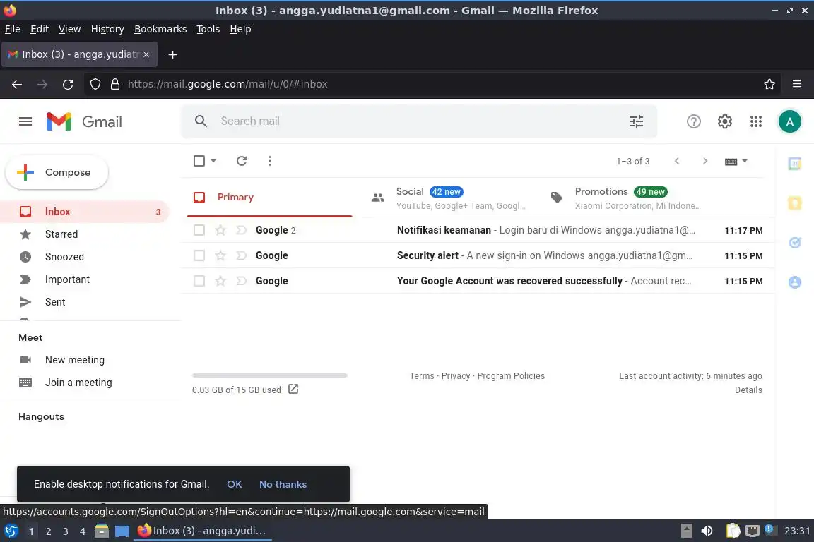Screen dimensions: 814x542
Task: Star the Notifikasi keamanan email
Action: 220,230
